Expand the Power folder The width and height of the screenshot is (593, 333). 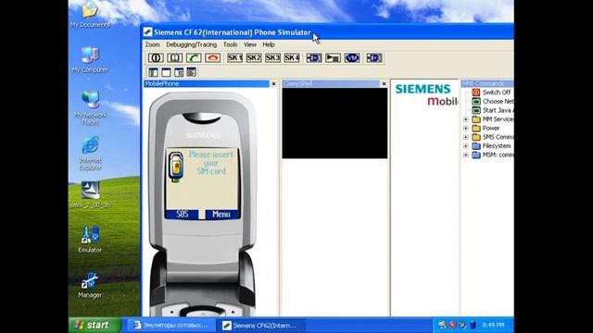465,129
